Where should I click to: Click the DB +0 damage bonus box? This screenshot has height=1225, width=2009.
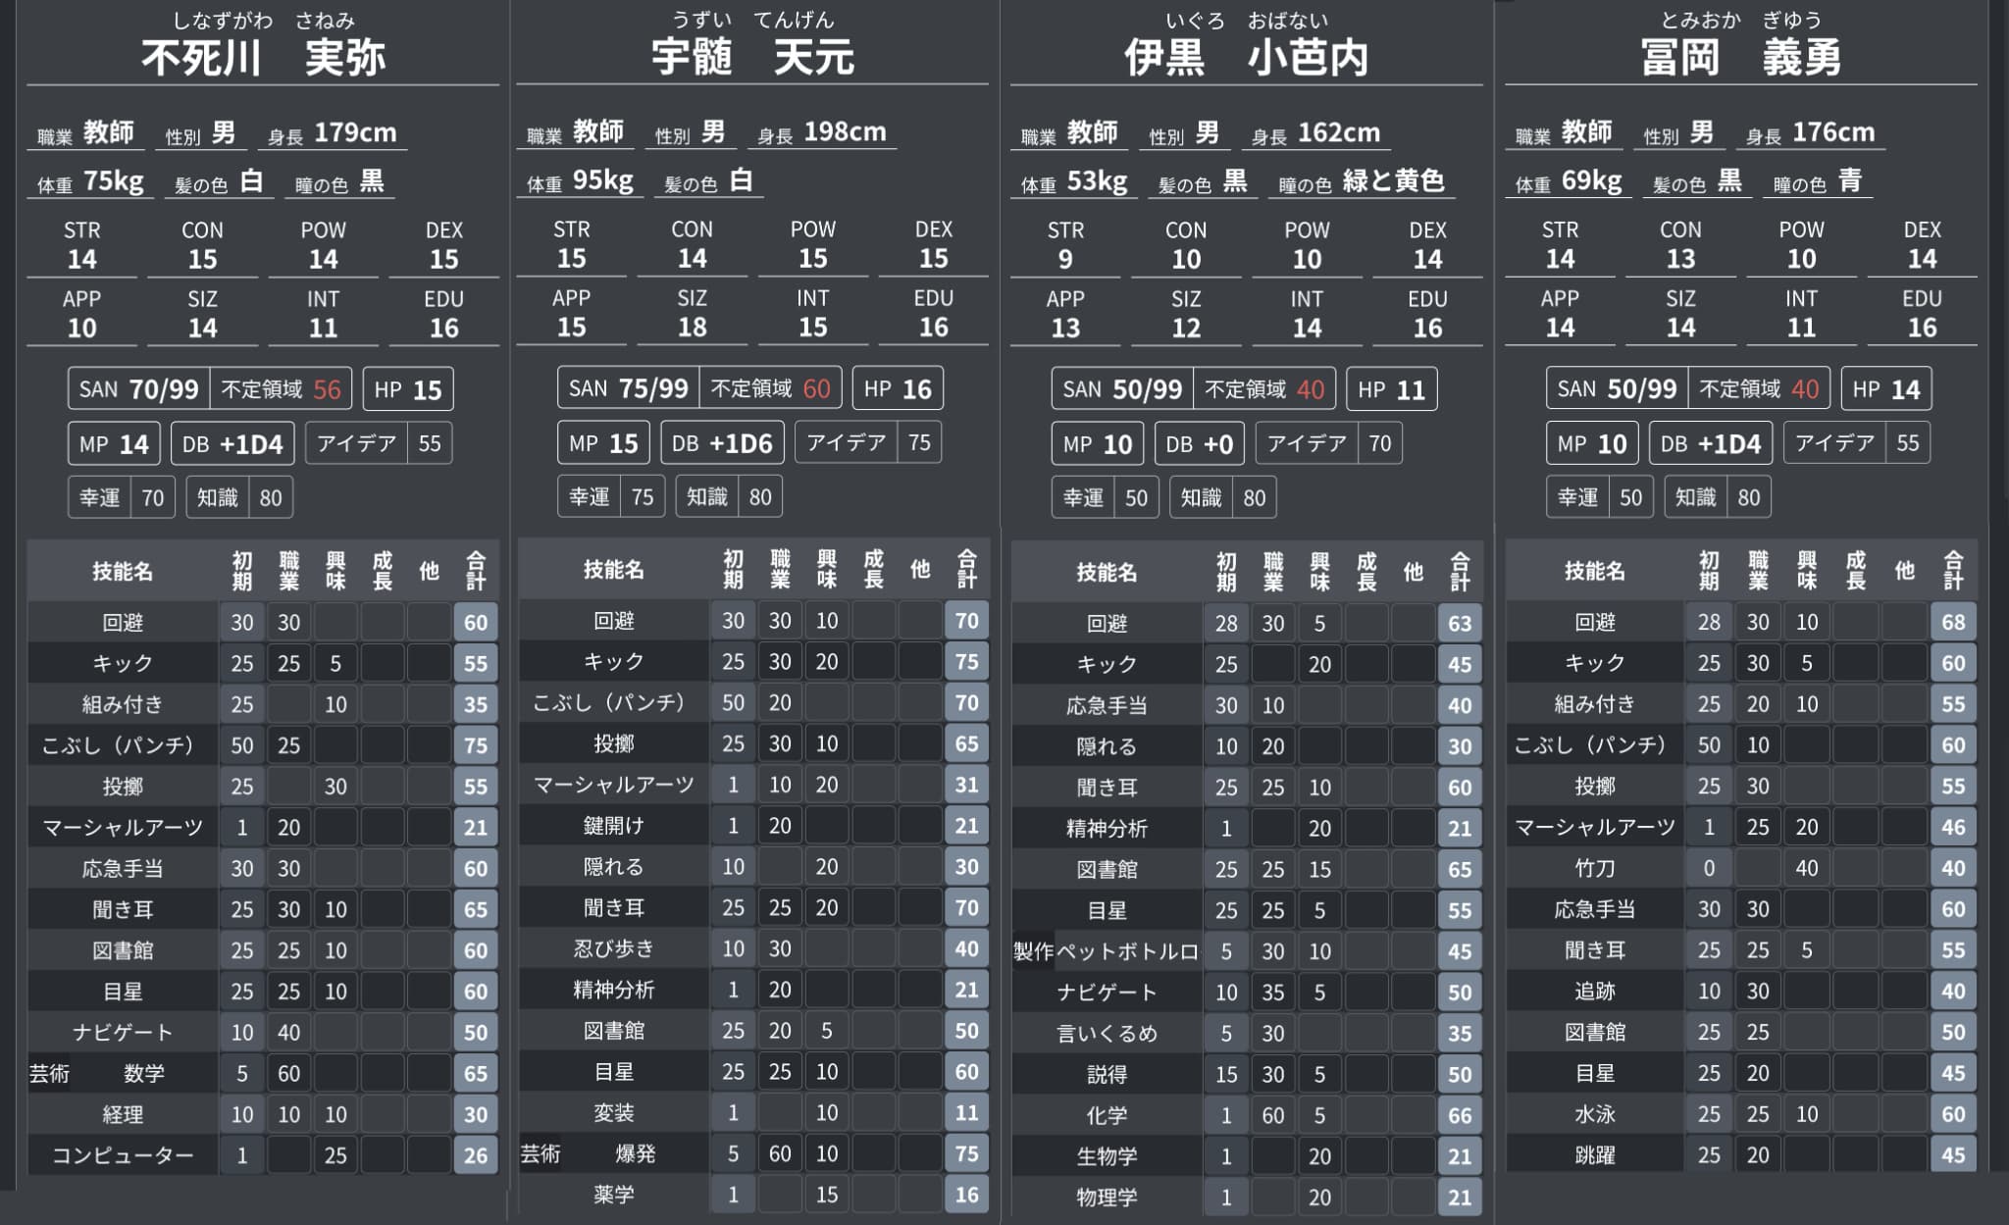1199,444
